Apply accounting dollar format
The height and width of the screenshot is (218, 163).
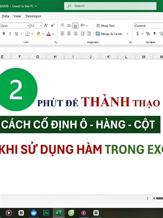[x=137, y=34]
